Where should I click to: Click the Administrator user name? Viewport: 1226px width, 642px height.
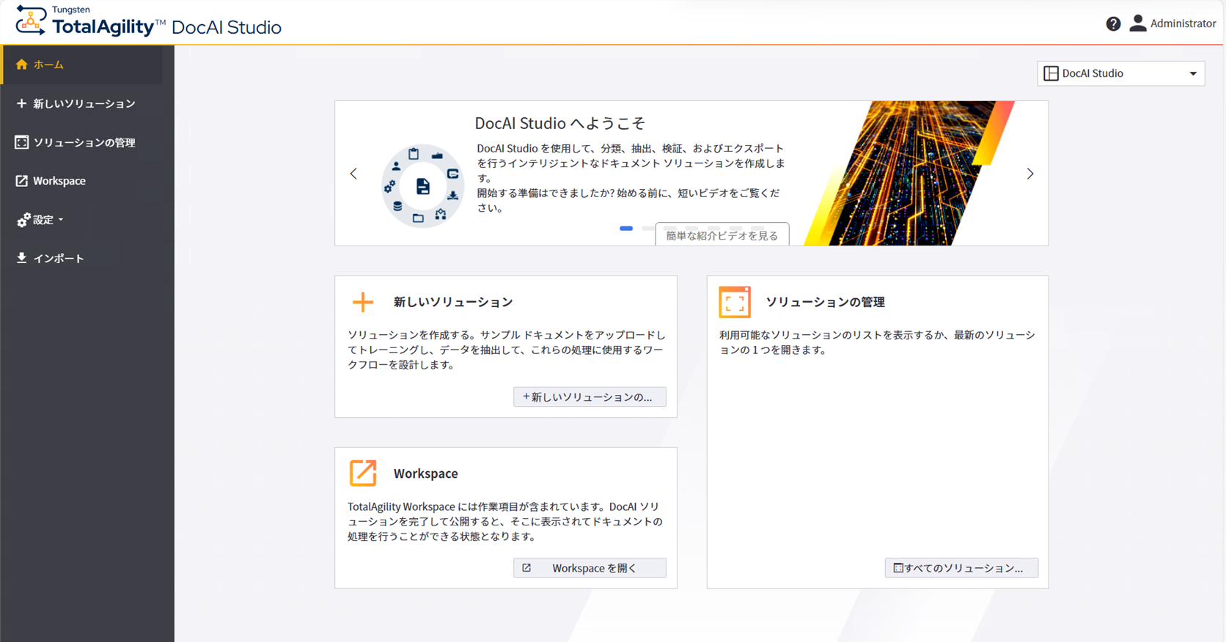1183,23
